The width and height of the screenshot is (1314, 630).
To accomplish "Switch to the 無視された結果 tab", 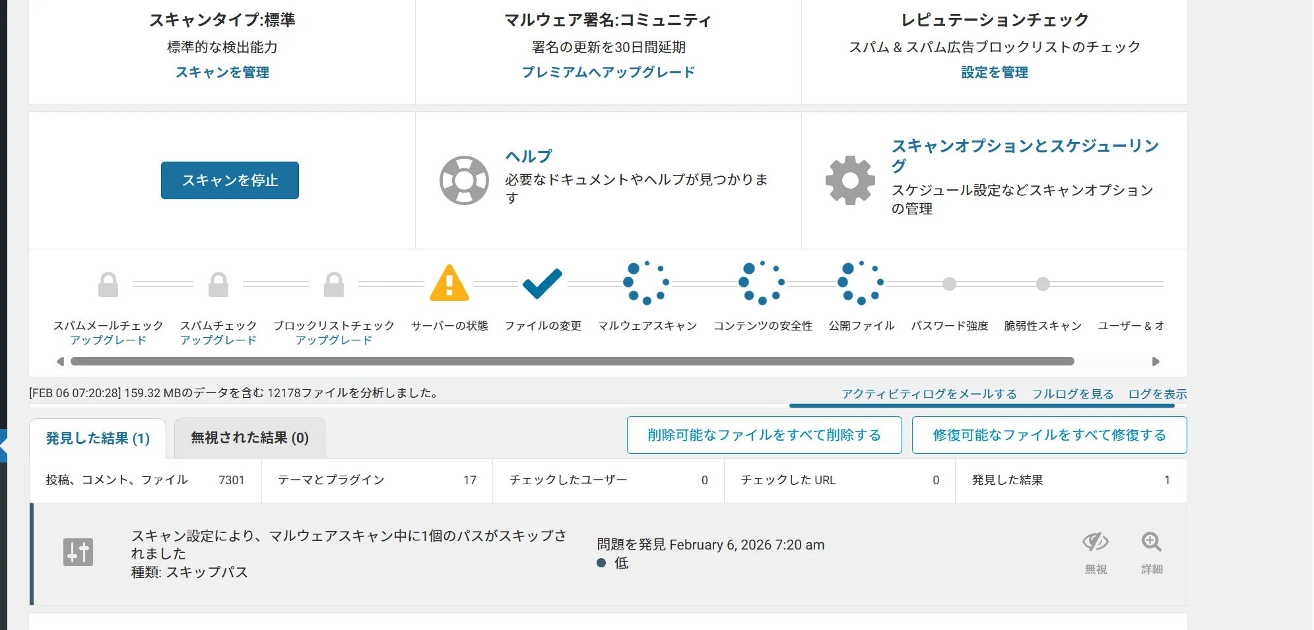I will pos(249,438).
